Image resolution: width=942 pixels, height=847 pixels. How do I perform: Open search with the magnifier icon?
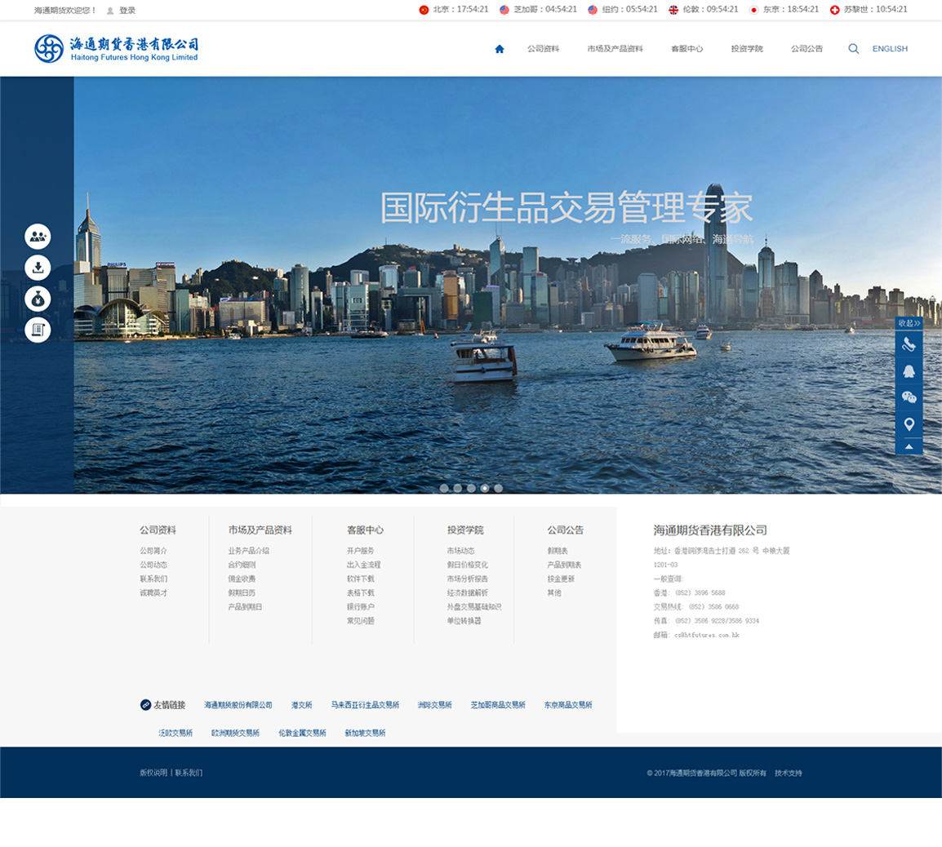853,49
